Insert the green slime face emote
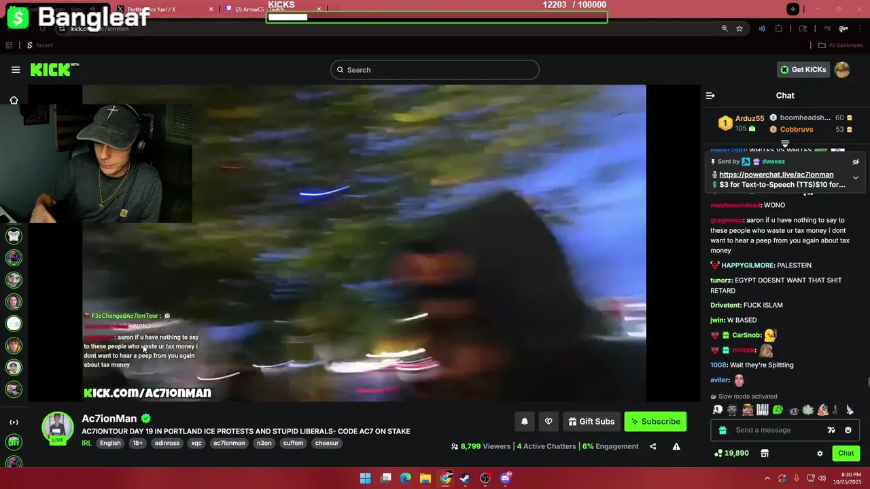Image resolution: width=870 pixels, height=489 pixels. tap(778, 410)
